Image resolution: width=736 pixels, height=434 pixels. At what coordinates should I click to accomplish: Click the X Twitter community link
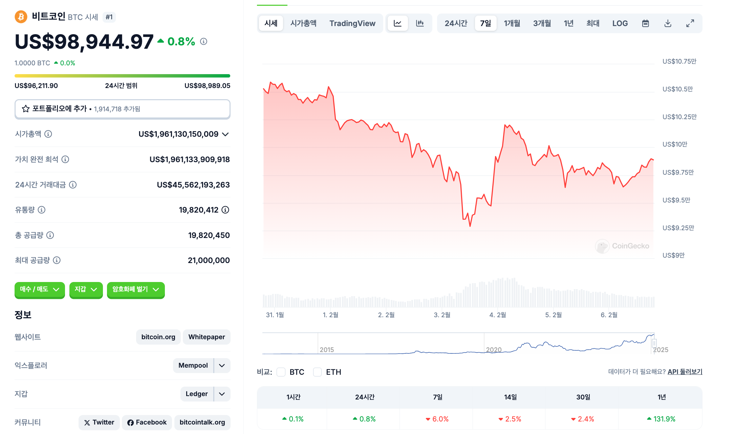(99, 422)
